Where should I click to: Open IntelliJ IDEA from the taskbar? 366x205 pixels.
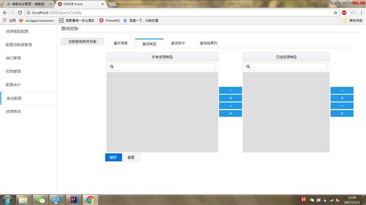pos(73,200)
